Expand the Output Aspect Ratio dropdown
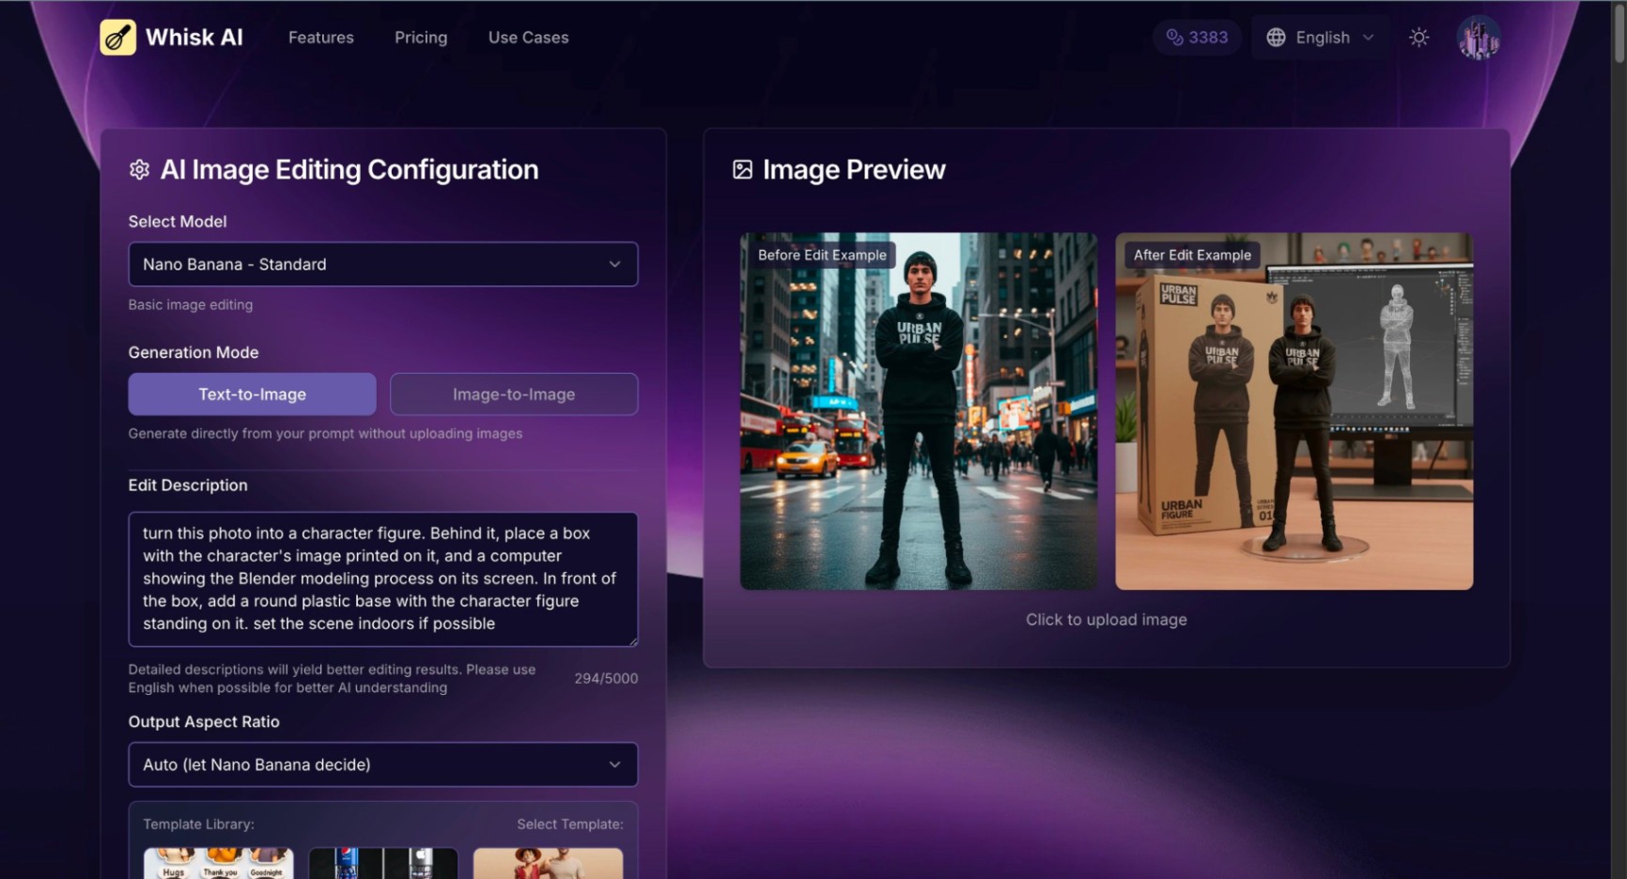Viewport: 1627px width, 879px height. [382, 764]
